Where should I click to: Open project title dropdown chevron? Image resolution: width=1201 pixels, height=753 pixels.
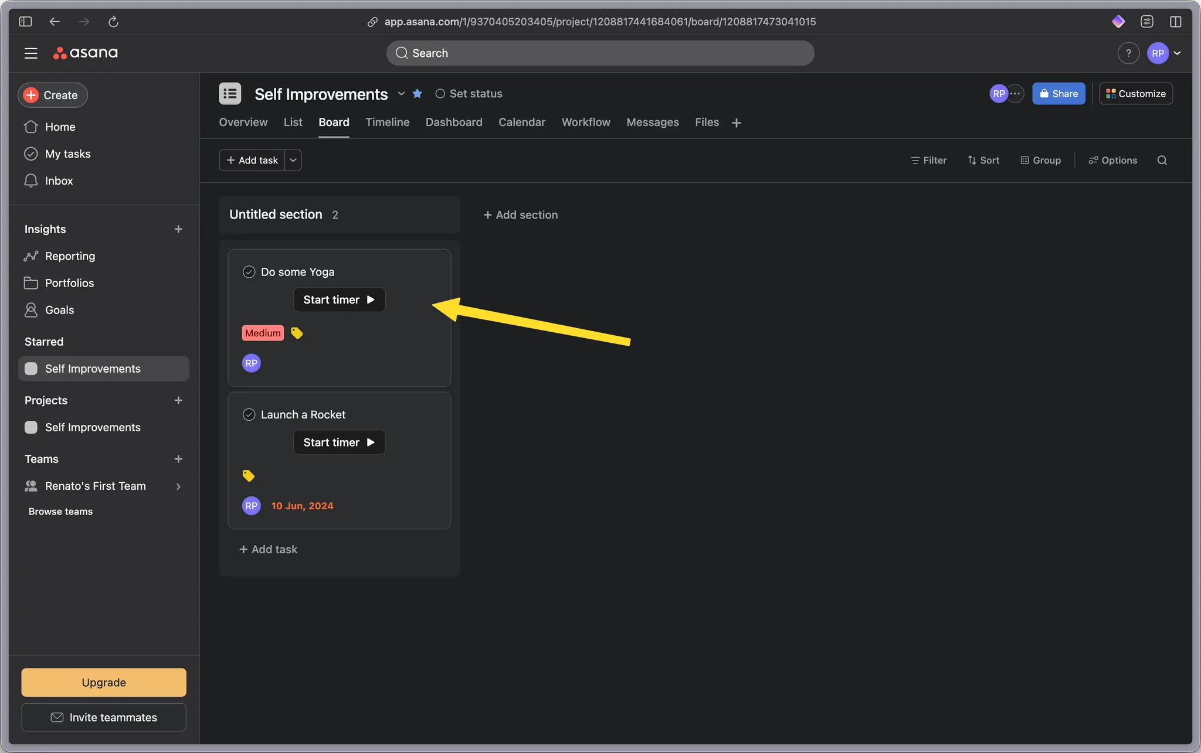pos(401,94)
